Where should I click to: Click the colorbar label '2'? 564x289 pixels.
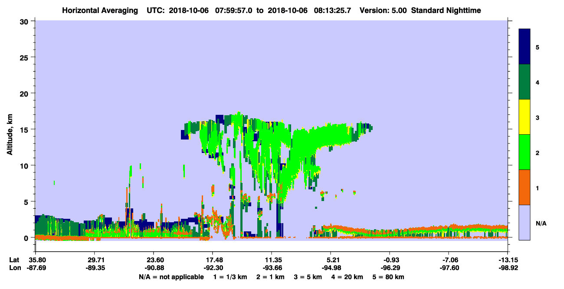[537, 153]
